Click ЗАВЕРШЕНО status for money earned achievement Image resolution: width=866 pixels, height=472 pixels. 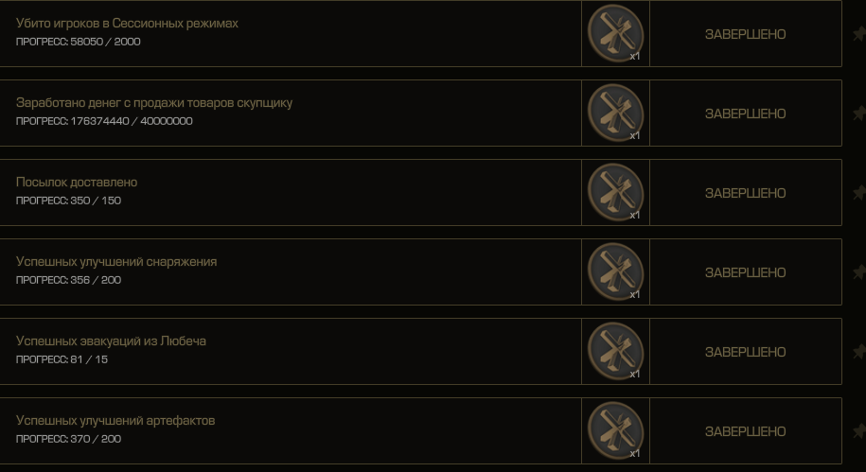point(745,114)
